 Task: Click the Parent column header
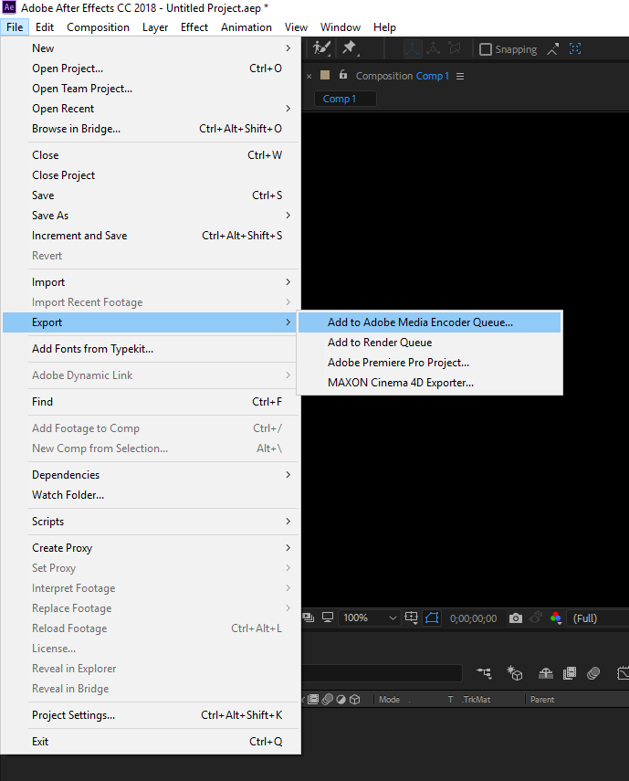[x=542, y=700]
